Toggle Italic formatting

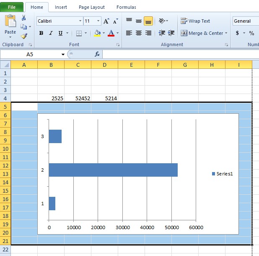[x=51, y=33]
